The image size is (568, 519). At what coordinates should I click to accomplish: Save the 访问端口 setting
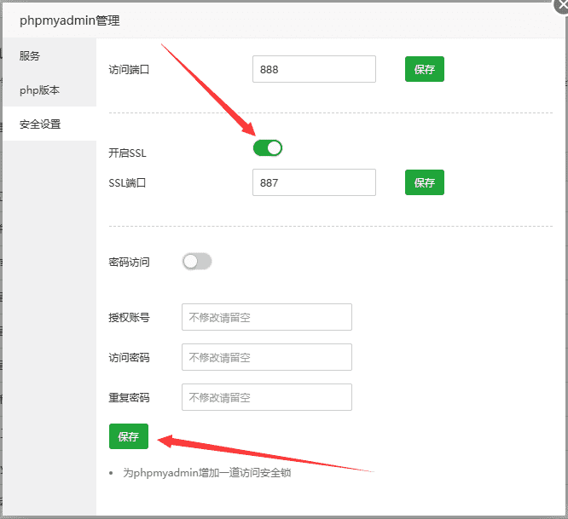(425, 69)
